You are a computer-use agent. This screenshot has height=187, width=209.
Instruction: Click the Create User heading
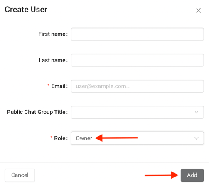[x=26, y=10]
